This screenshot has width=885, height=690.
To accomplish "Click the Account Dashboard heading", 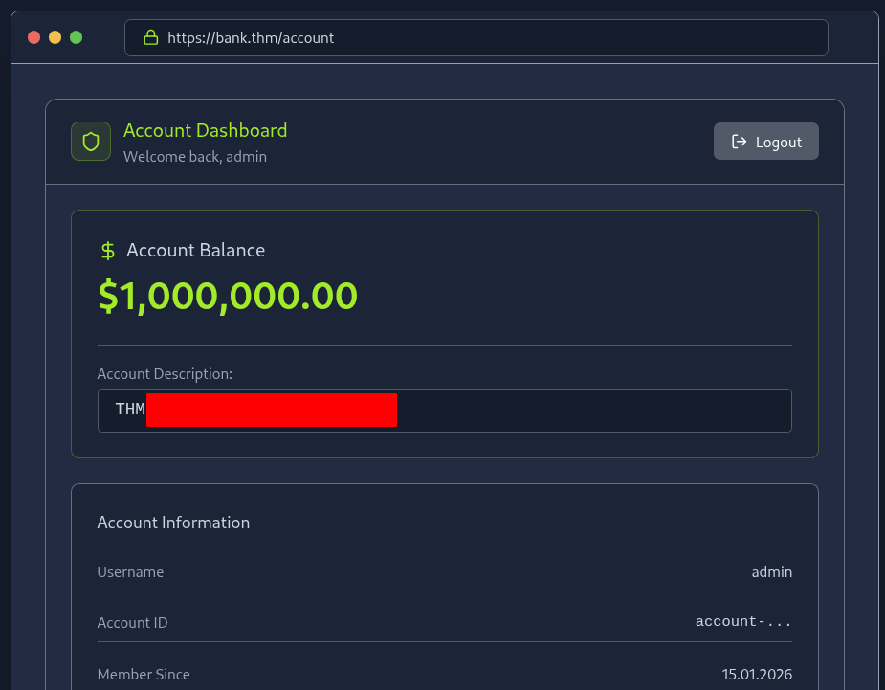I will (x=205, y=130).
